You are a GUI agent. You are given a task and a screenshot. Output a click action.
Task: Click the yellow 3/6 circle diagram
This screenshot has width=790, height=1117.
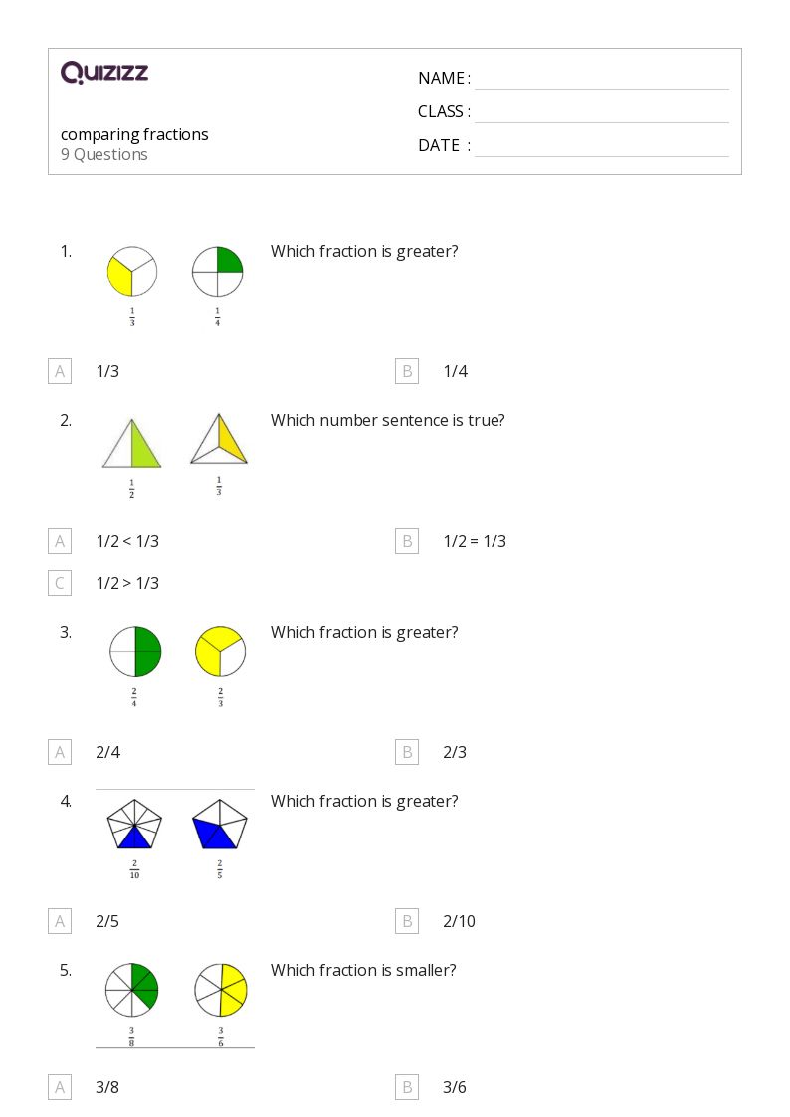point(221,991)
